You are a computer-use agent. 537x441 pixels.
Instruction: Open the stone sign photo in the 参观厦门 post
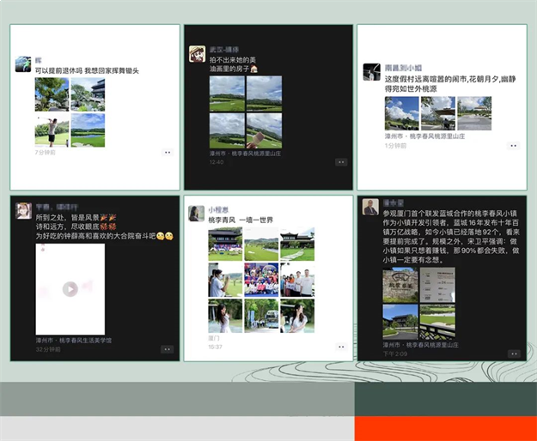[x=400, y=285]
